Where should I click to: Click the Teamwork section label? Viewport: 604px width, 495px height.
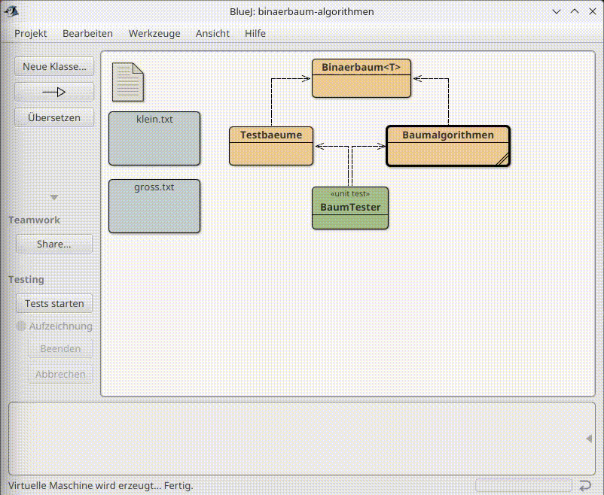35,220
